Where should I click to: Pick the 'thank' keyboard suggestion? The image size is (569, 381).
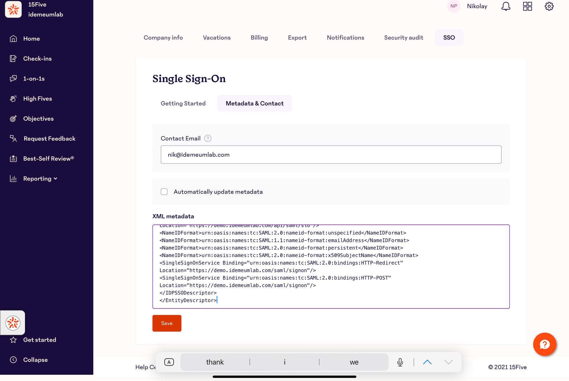pyautogui.click(x=215, y=362)
